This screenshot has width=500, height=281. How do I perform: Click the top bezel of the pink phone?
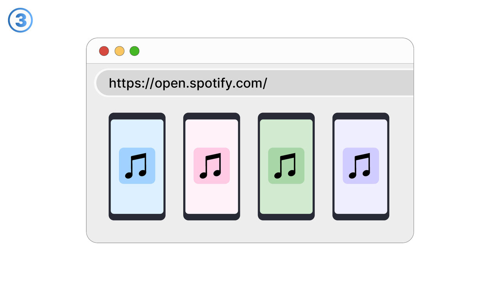click(211, 116)
